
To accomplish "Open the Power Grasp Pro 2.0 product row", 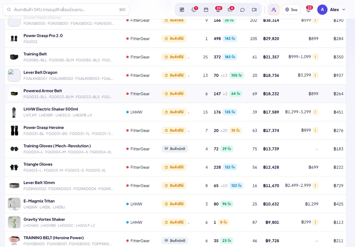I will tap(175, 39).
